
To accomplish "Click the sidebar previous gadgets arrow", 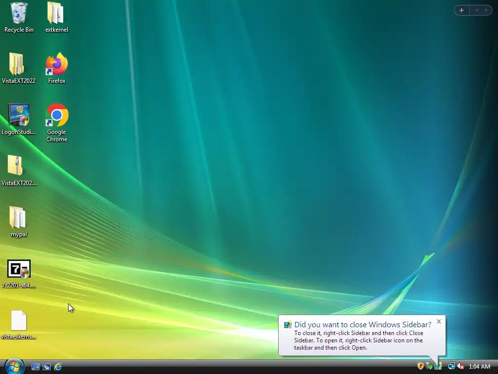I will (477, 10).
